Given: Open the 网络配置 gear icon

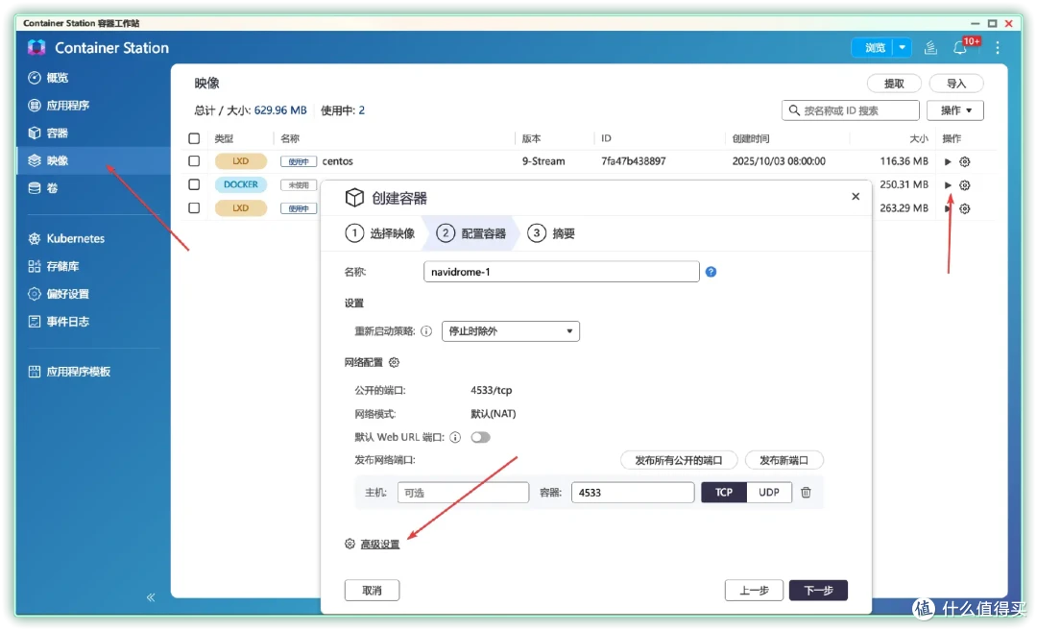Looking at the screenshot, I should [395, 362].
